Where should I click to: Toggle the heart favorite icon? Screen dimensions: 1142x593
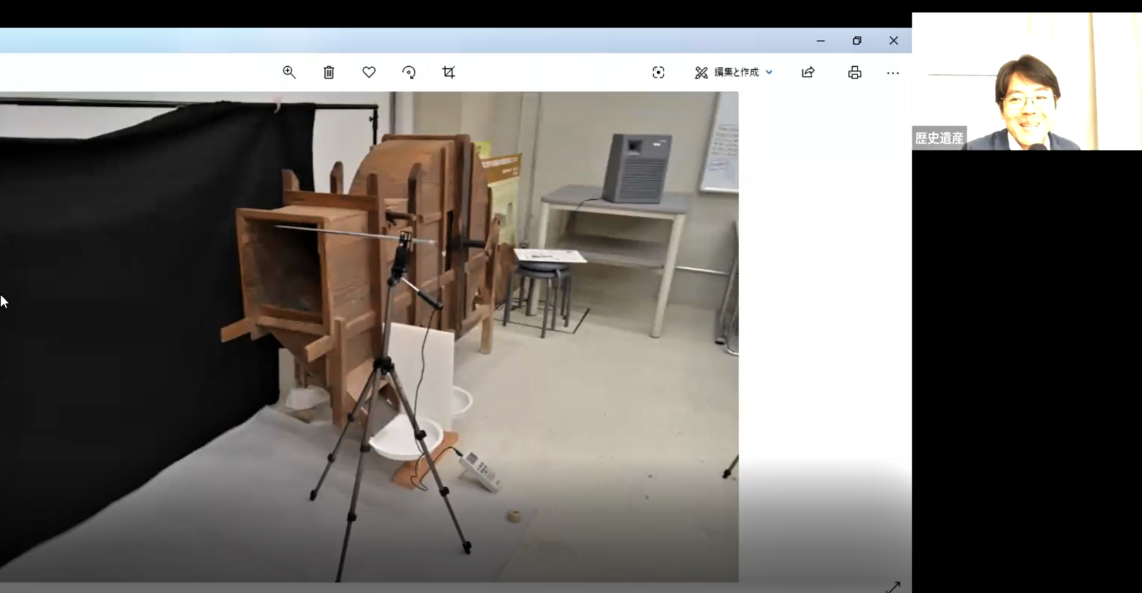click(x=369, y=73)
